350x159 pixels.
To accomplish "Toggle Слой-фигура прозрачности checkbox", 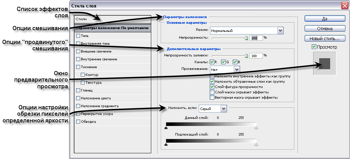I will pos(212,87).
